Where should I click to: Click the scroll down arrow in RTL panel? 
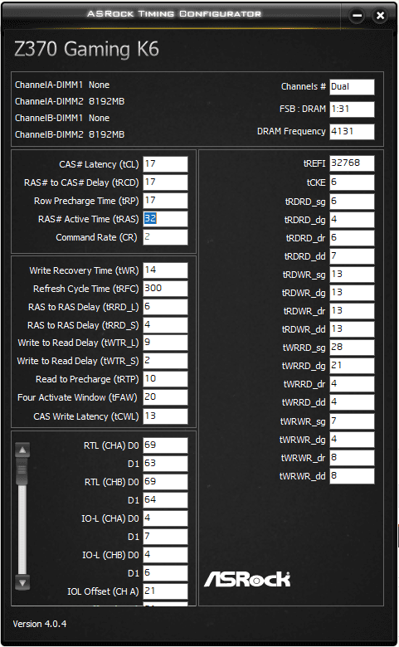[x=22, y=582]
